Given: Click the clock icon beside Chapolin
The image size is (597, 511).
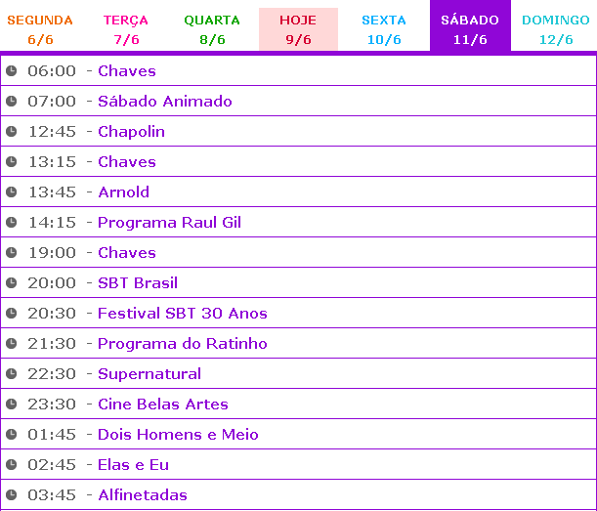Looking at the screenshot, I should coord(12,132).
